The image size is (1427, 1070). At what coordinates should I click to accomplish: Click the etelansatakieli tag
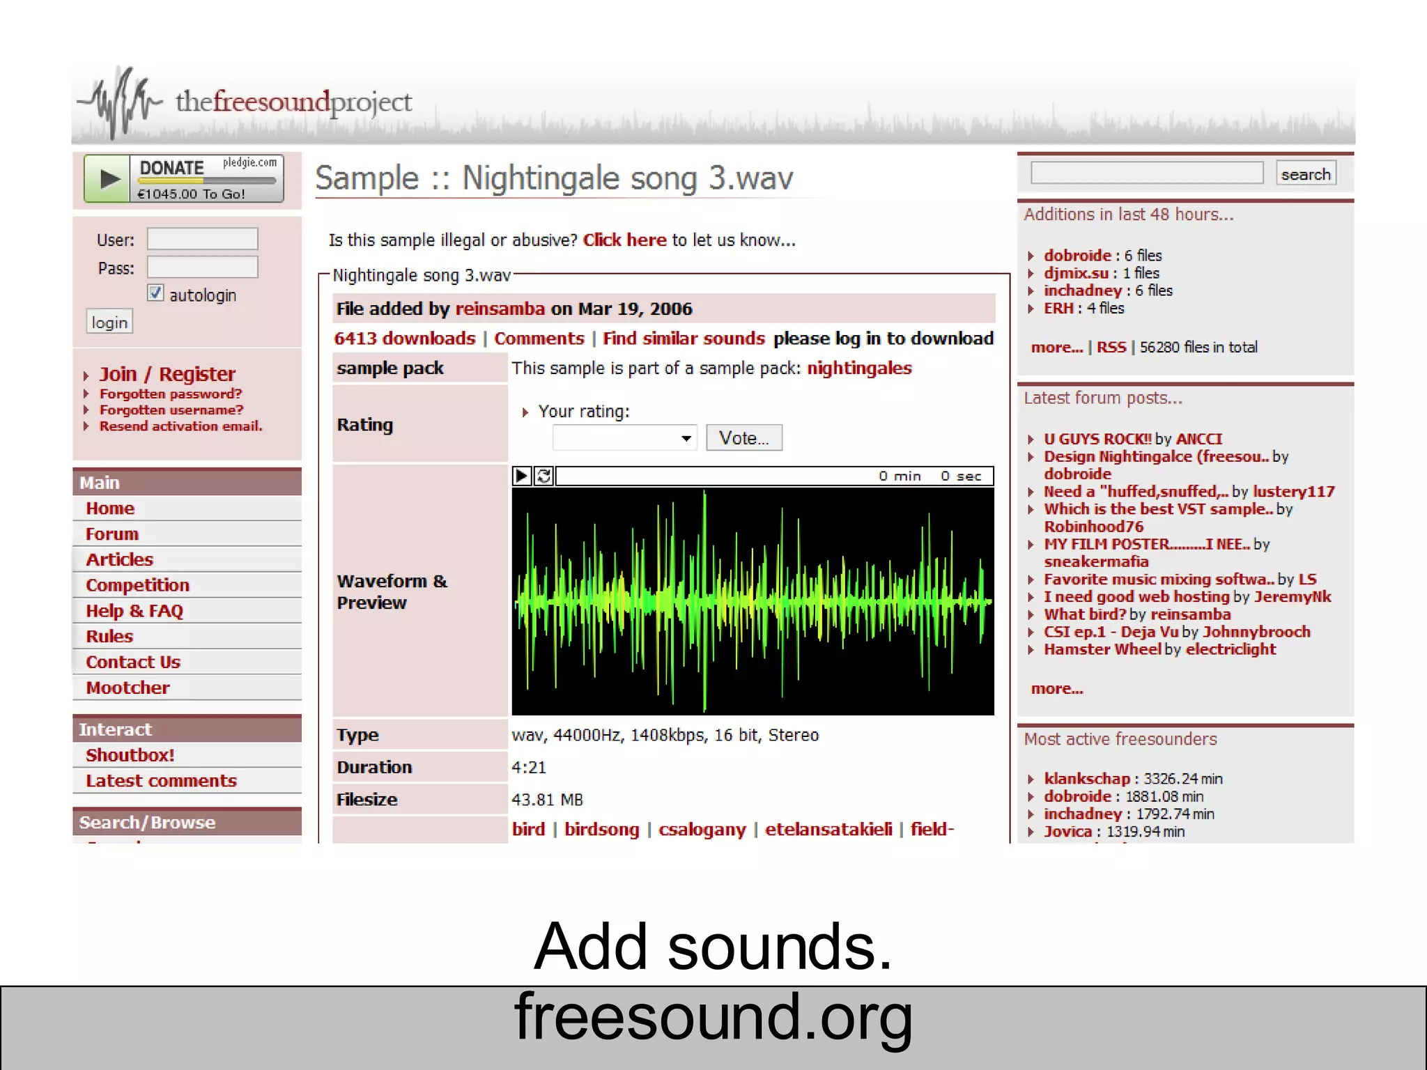pos(828,829)
